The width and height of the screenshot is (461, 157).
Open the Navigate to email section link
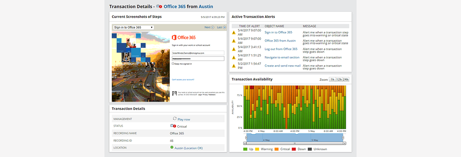pyautogui.click(x=282, y=57)
